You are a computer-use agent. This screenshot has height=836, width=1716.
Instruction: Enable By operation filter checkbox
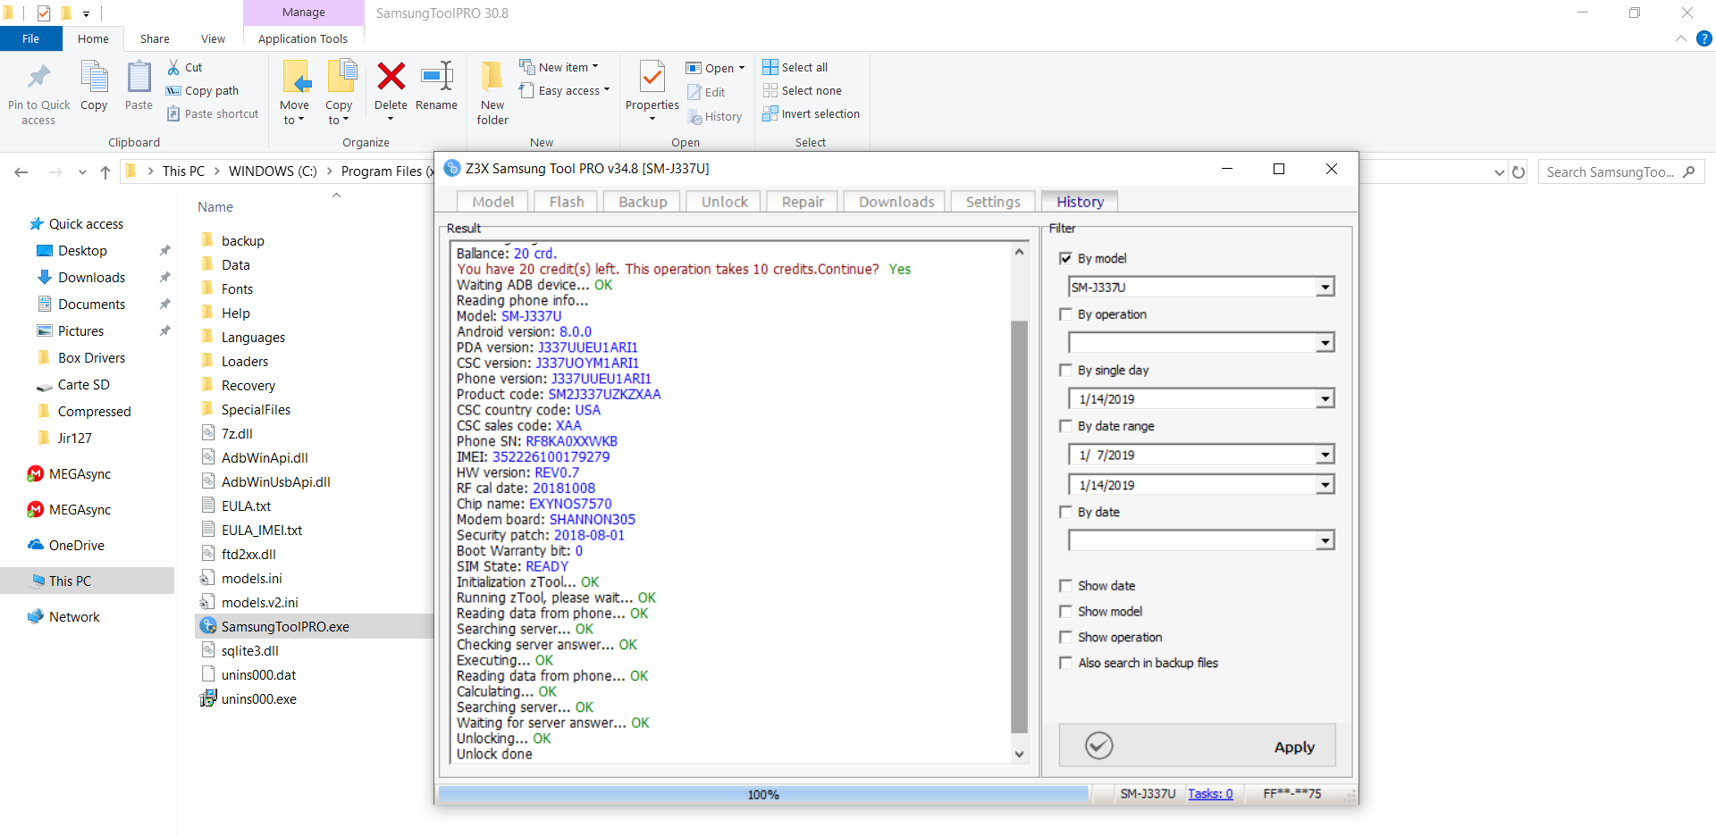coord(1065,314)
